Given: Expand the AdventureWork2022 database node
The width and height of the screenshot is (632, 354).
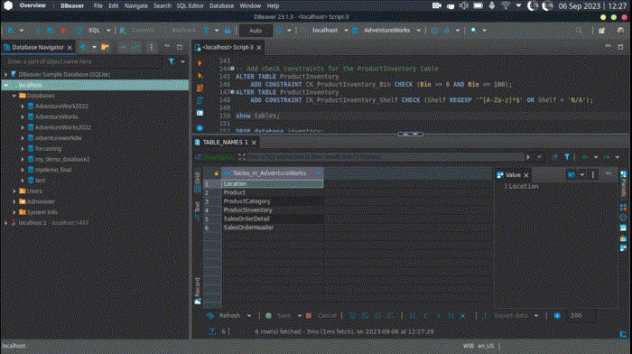Looking at the screenshot, I should pyautogui.click(x=23, y=106).
